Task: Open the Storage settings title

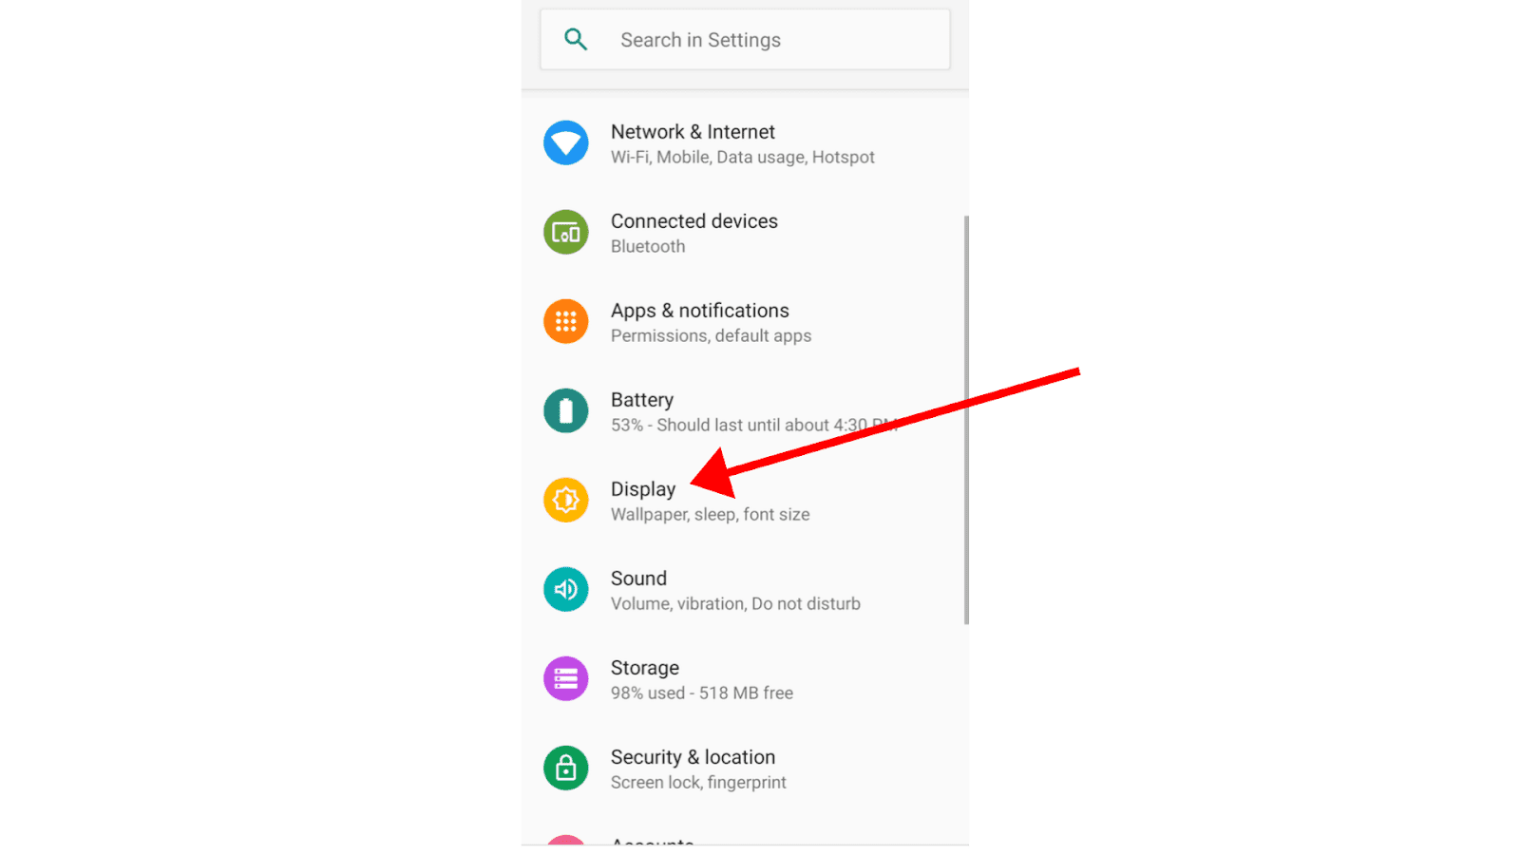Action: click(645, 668)
